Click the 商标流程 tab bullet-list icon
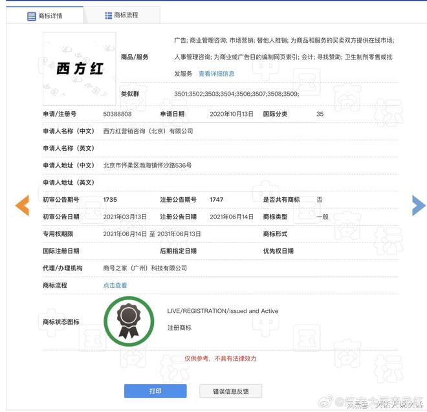The height and width of the screenshot is (412, 427). tap(109, 16)
